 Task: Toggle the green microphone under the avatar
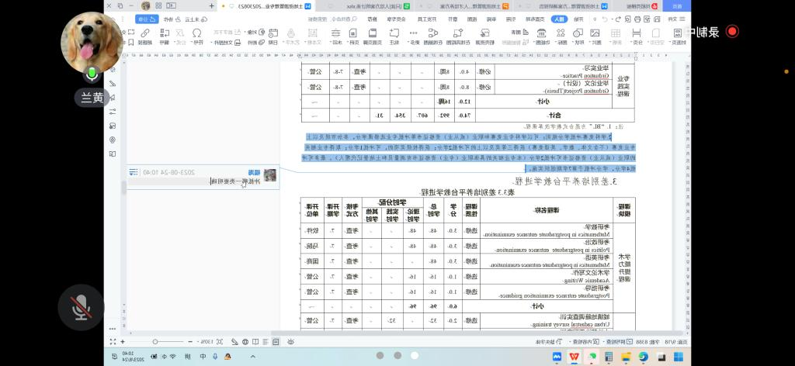click(92, 74)
